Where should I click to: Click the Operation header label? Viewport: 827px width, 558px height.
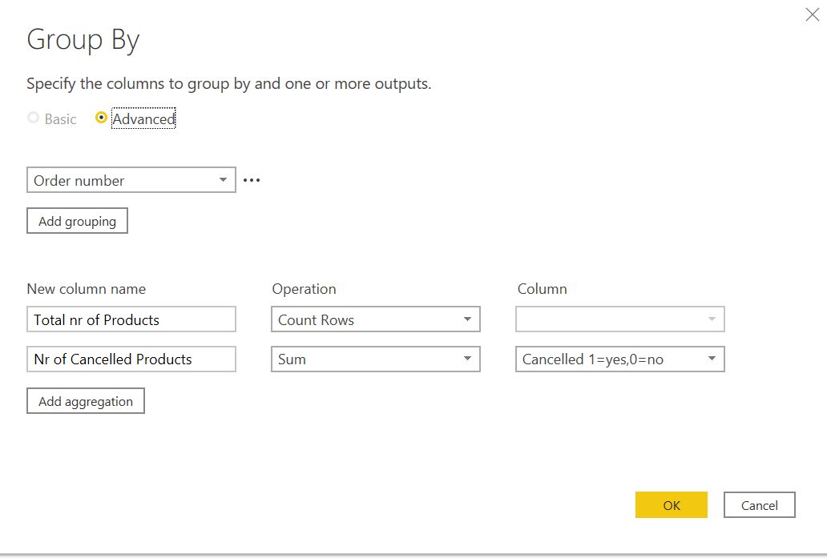pos(304,289)
